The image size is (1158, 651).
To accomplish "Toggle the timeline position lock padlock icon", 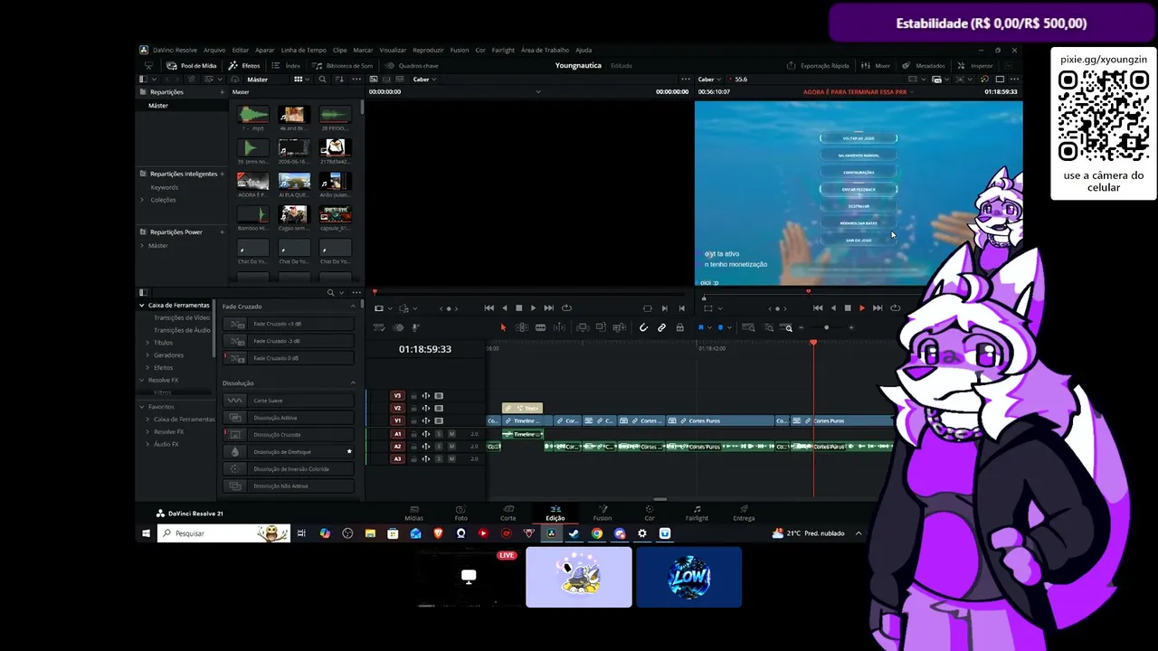I will 679,327.
